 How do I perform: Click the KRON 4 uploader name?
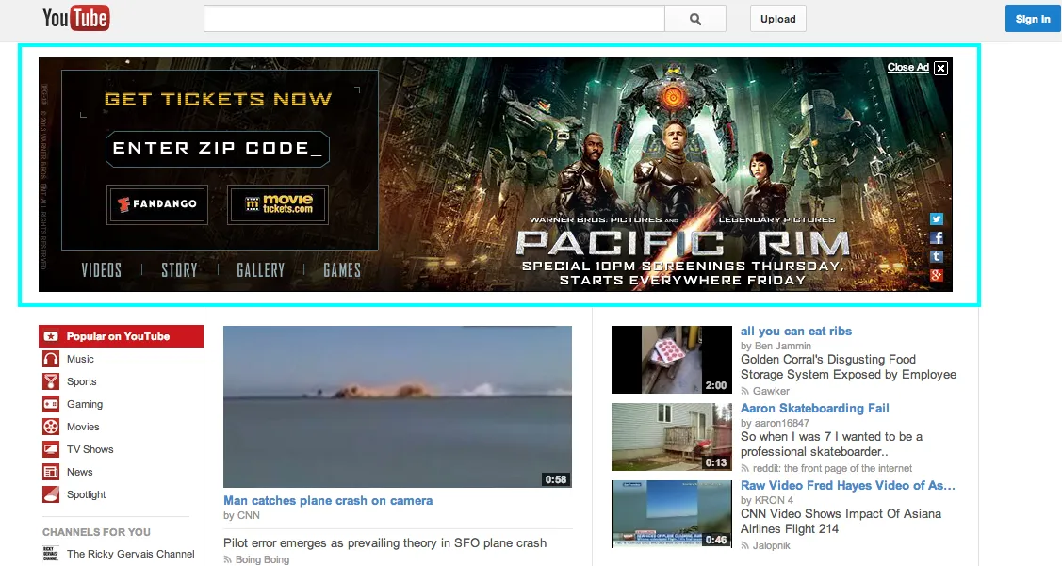coord(774,500)
